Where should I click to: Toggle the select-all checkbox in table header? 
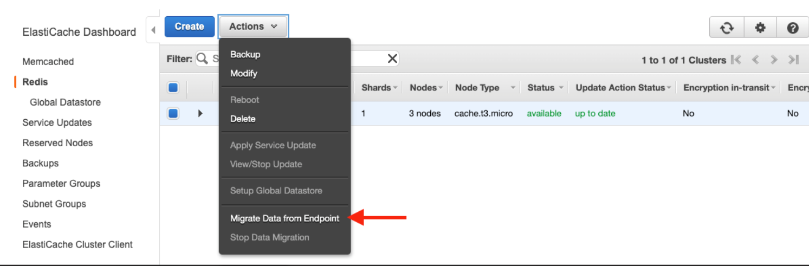173,88
